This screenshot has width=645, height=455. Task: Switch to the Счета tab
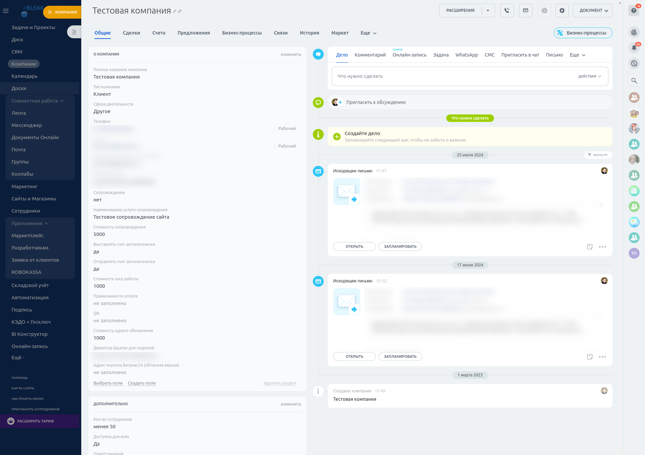tap(159, 33)
